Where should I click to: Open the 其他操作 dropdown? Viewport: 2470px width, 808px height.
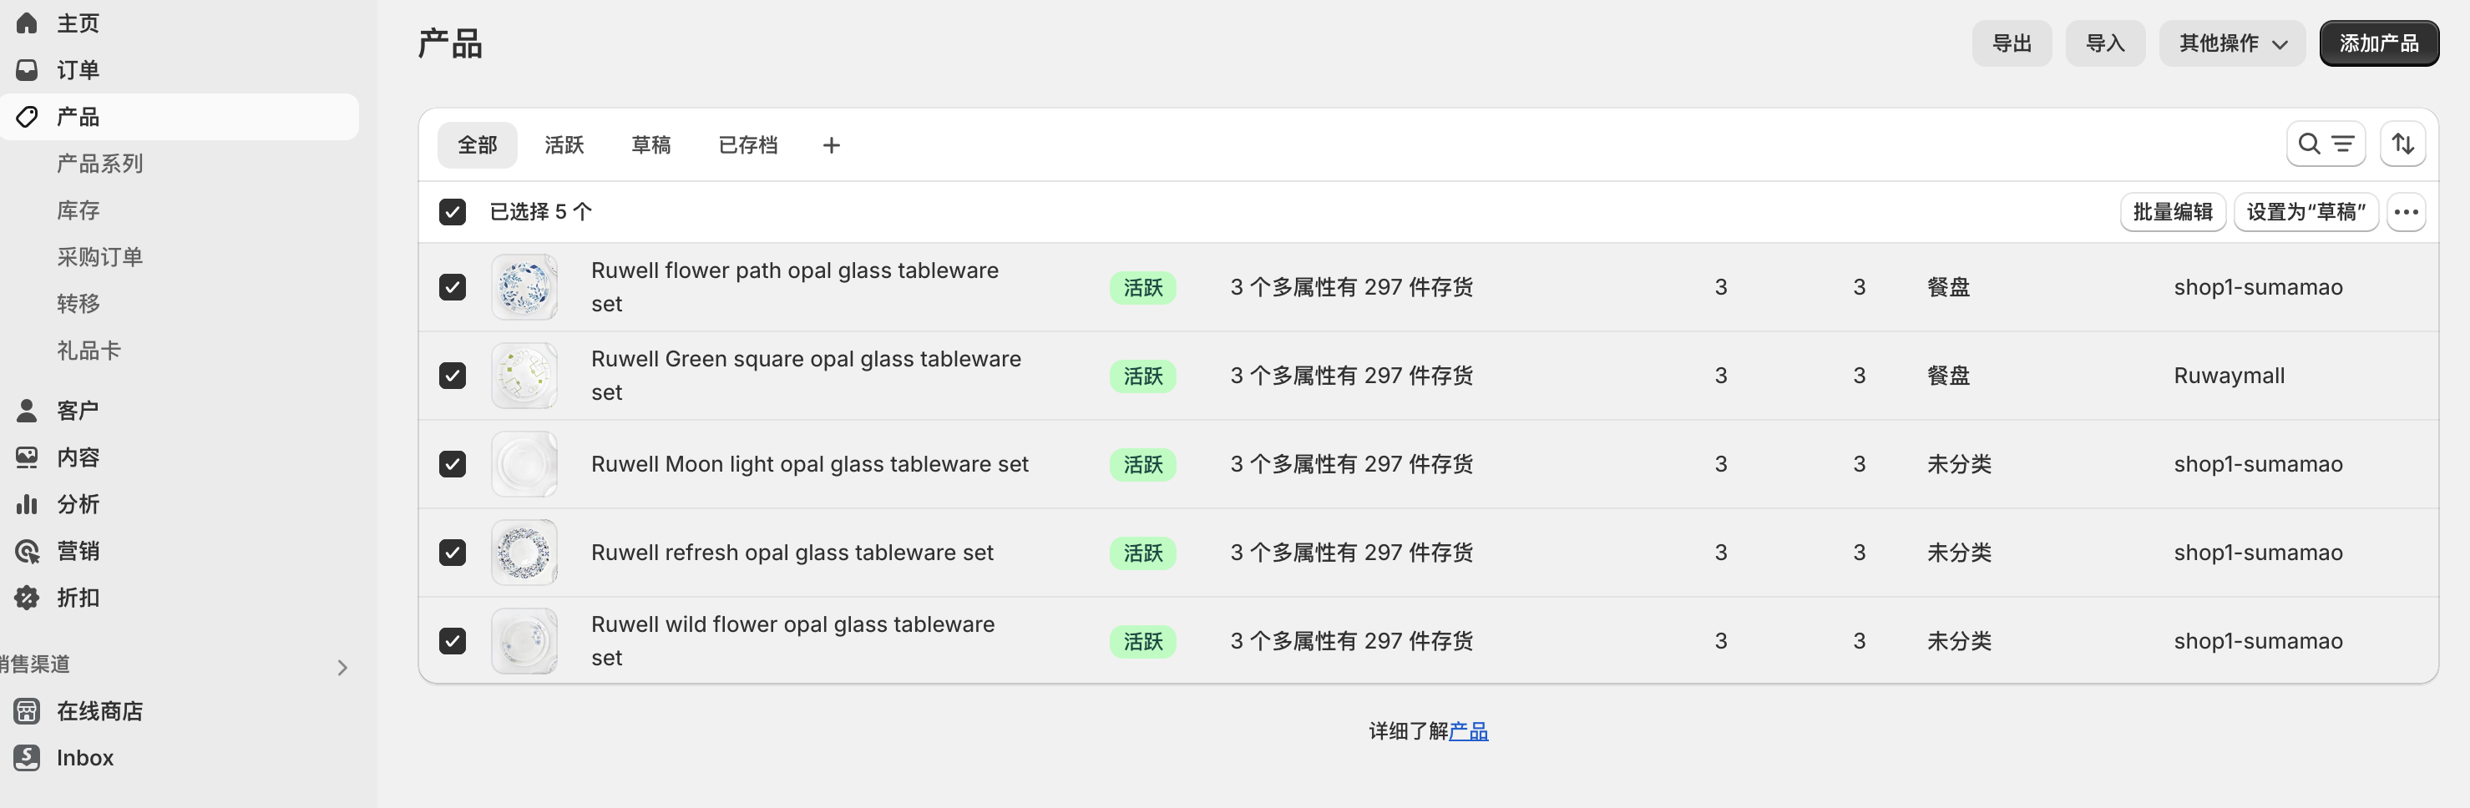coord(2231,43)
